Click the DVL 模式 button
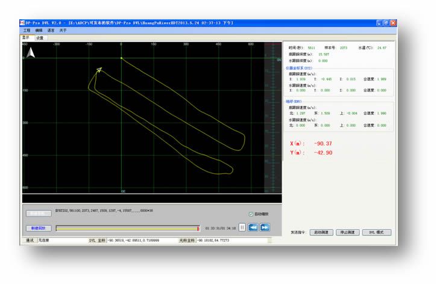Screen dimensions: 437x285 [x=377, y=232]
